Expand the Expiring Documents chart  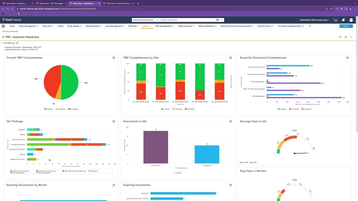230,185
